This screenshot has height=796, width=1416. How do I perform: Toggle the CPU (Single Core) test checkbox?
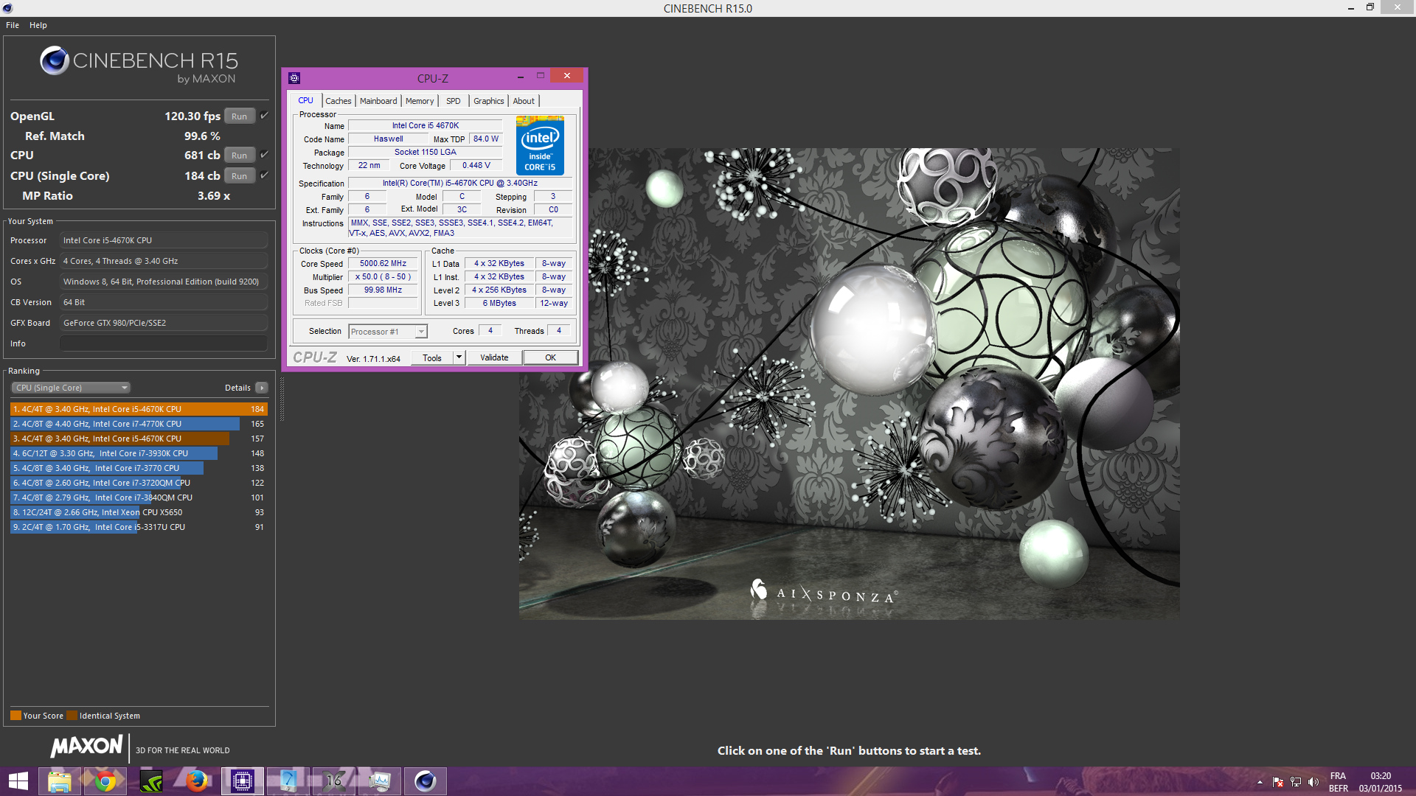tap(264, 175)
